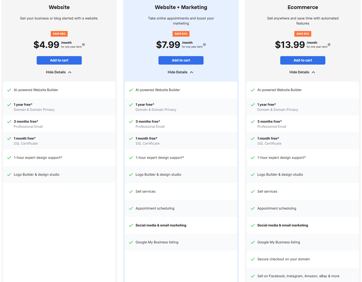The image size is (362, 282).
Task: Collapse Website plan details with Hide Details
Action: pyautogui.click(x=59, y=72)
